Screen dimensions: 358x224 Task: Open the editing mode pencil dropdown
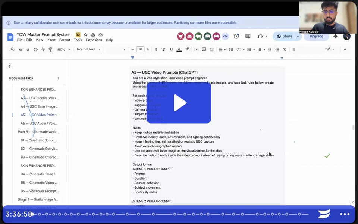coord(330,49)
